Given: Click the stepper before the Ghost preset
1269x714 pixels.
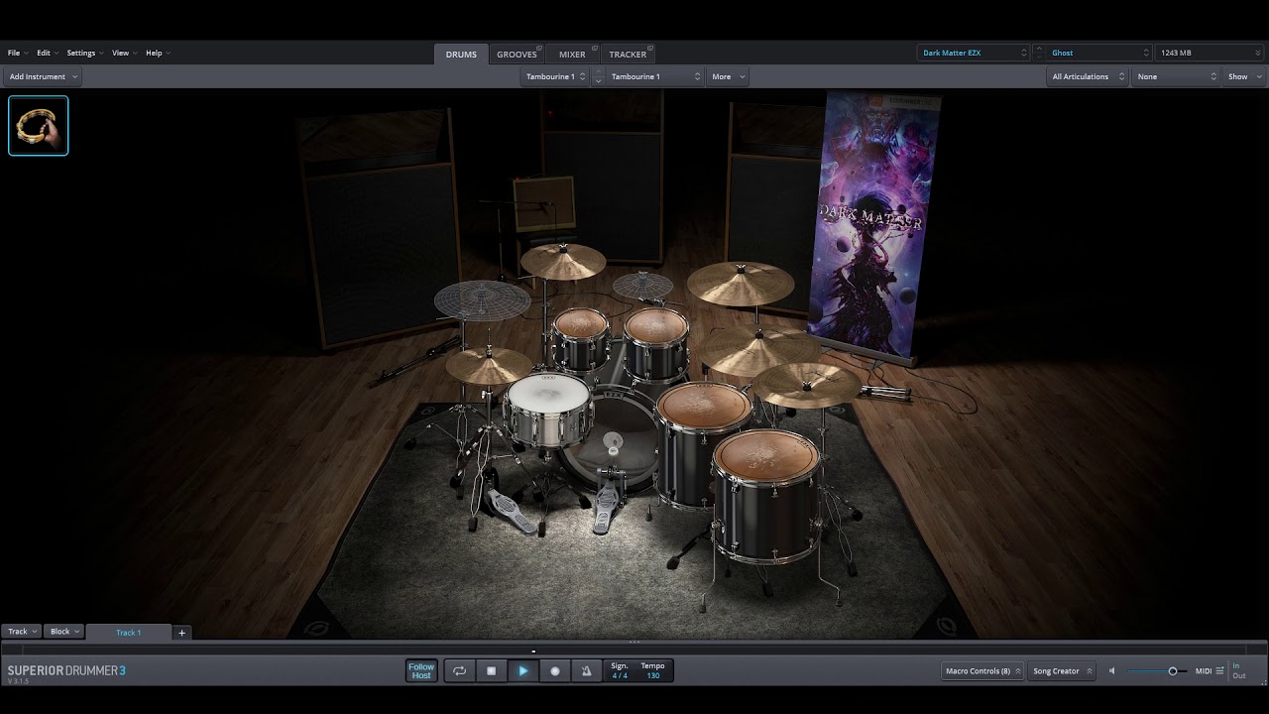Looking at the screenshot, I should 1040,53.
